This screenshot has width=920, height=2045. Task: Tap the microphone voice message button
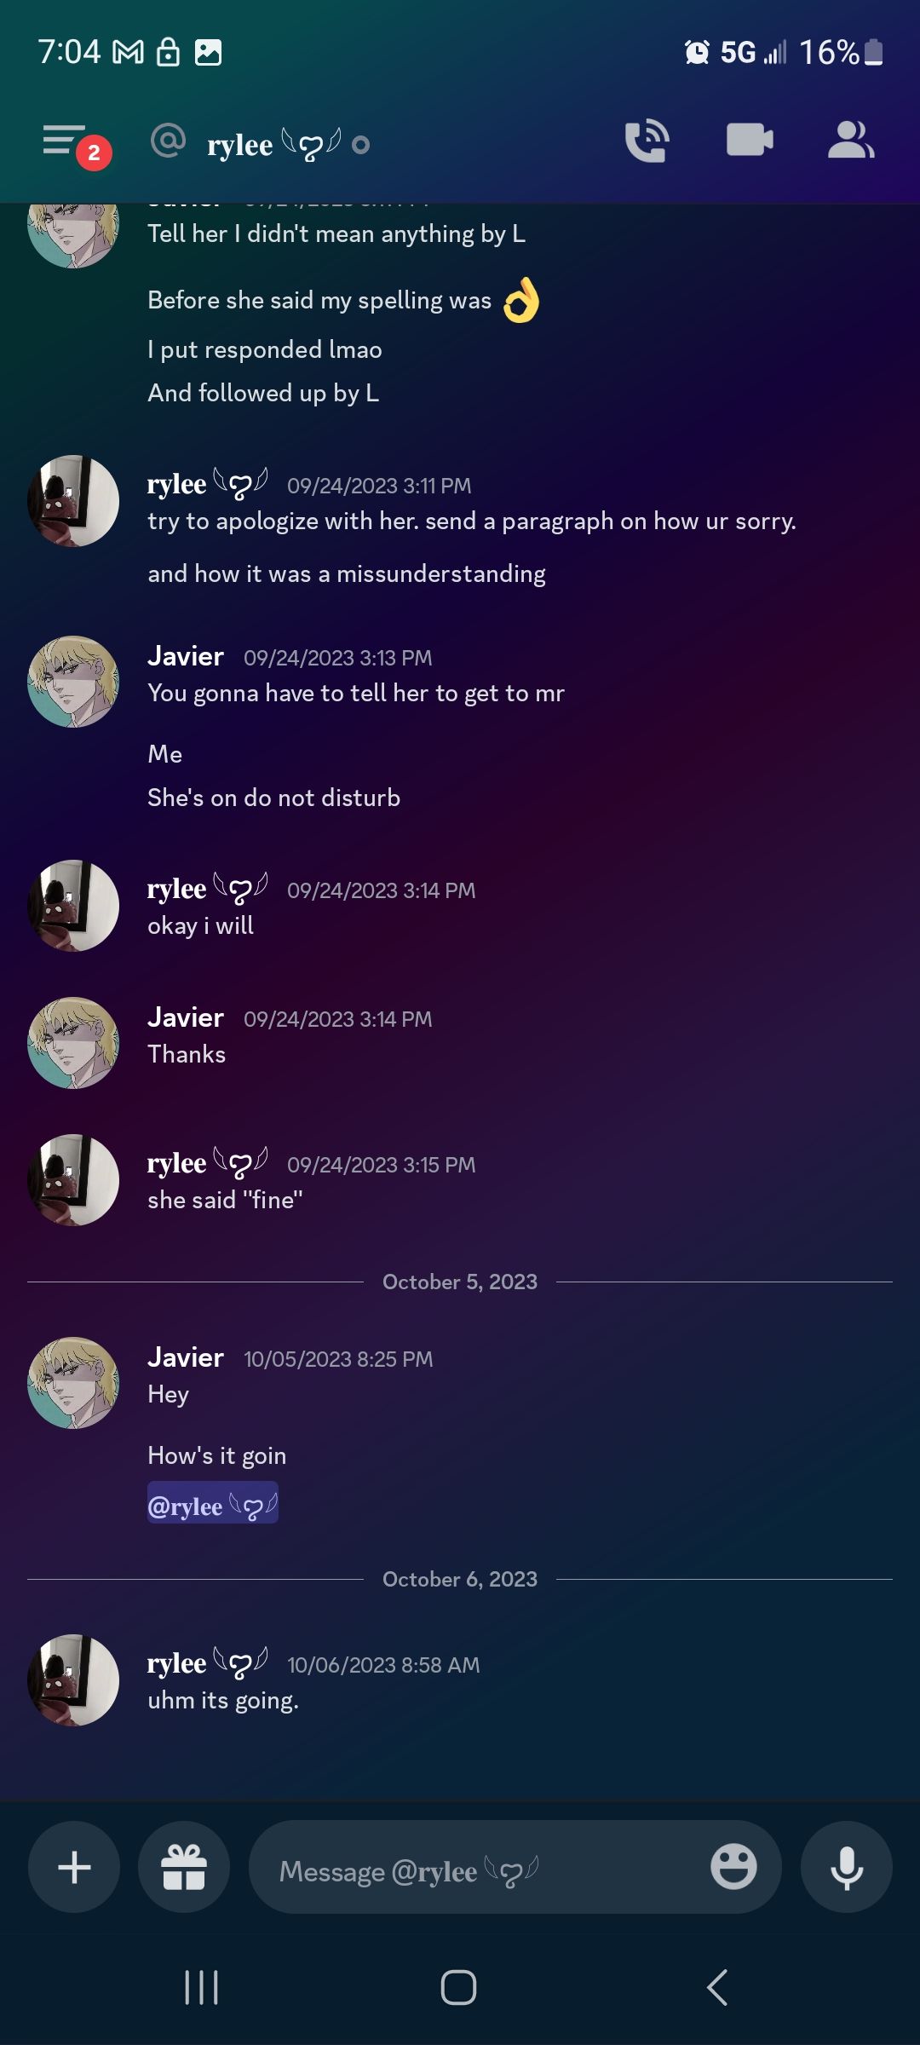847,1867
